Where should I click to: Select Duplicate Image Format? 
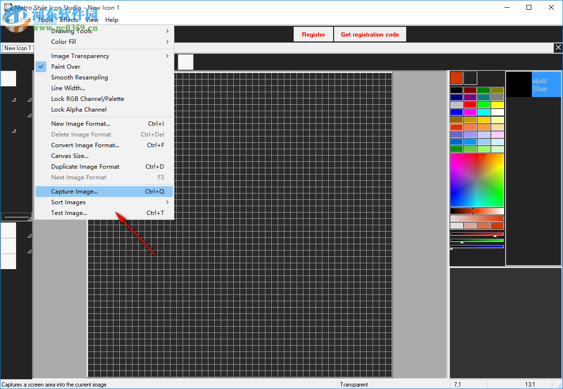(104, 167)
